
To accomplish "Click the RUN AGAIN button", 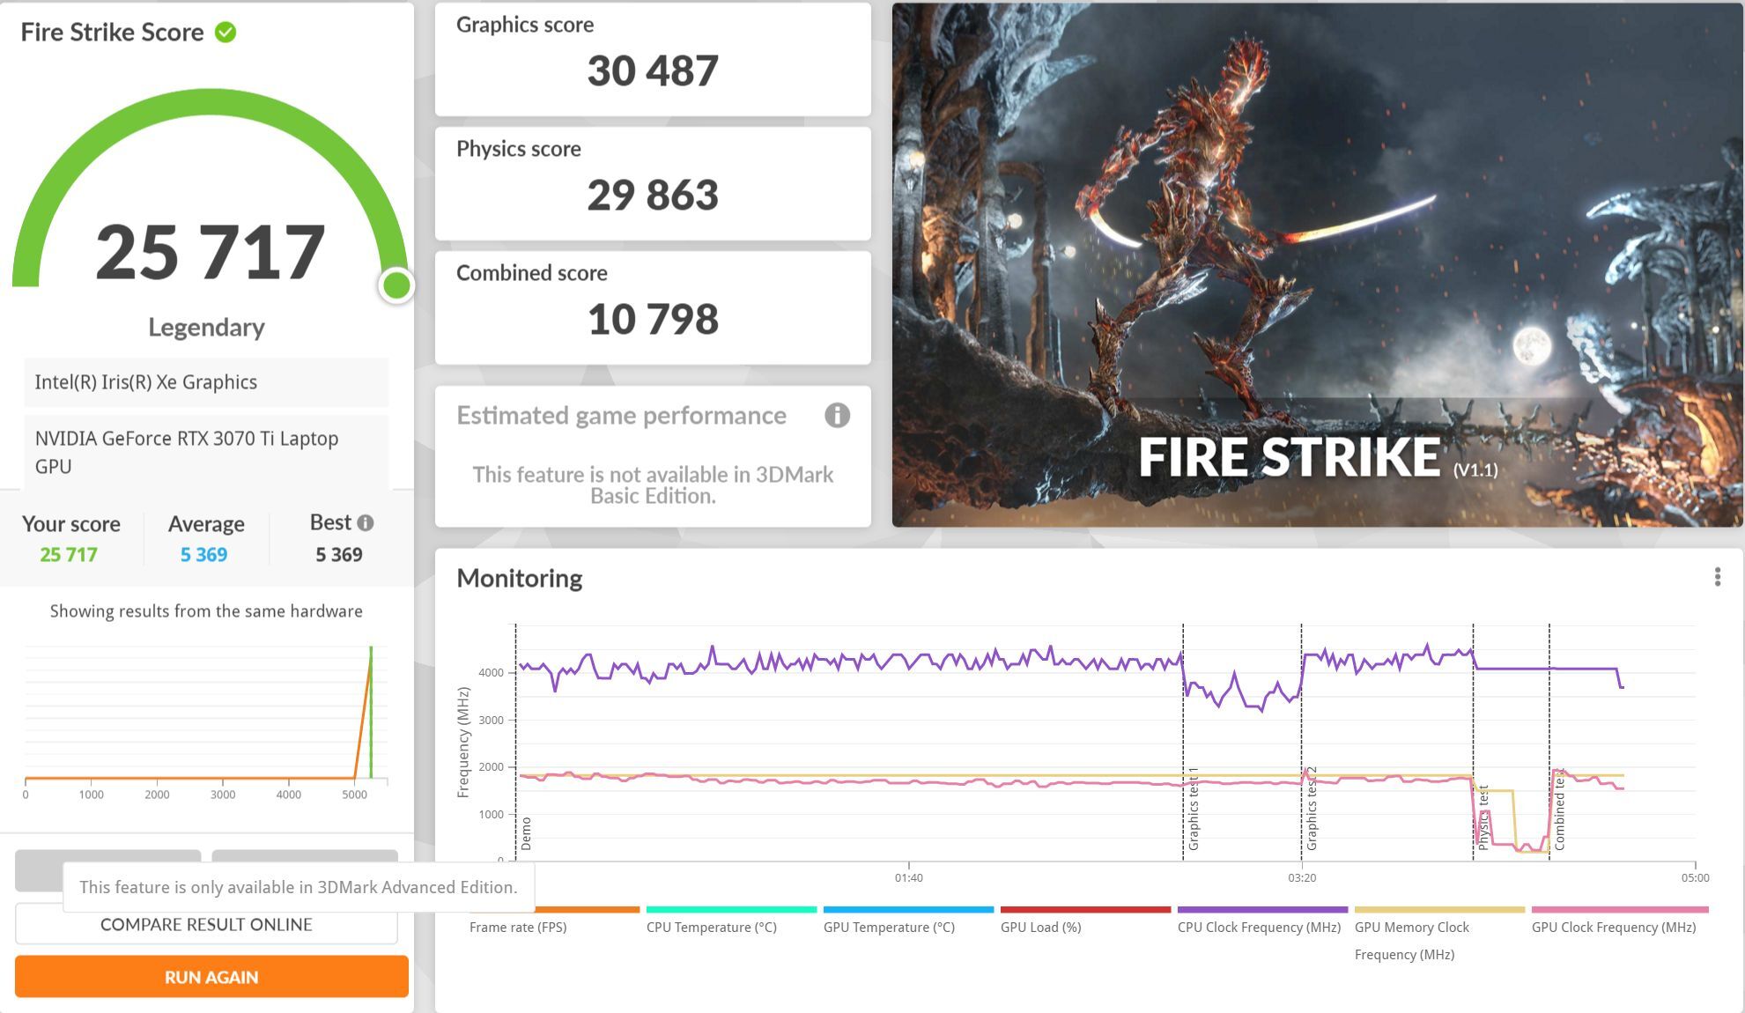I will click(211, 977).
